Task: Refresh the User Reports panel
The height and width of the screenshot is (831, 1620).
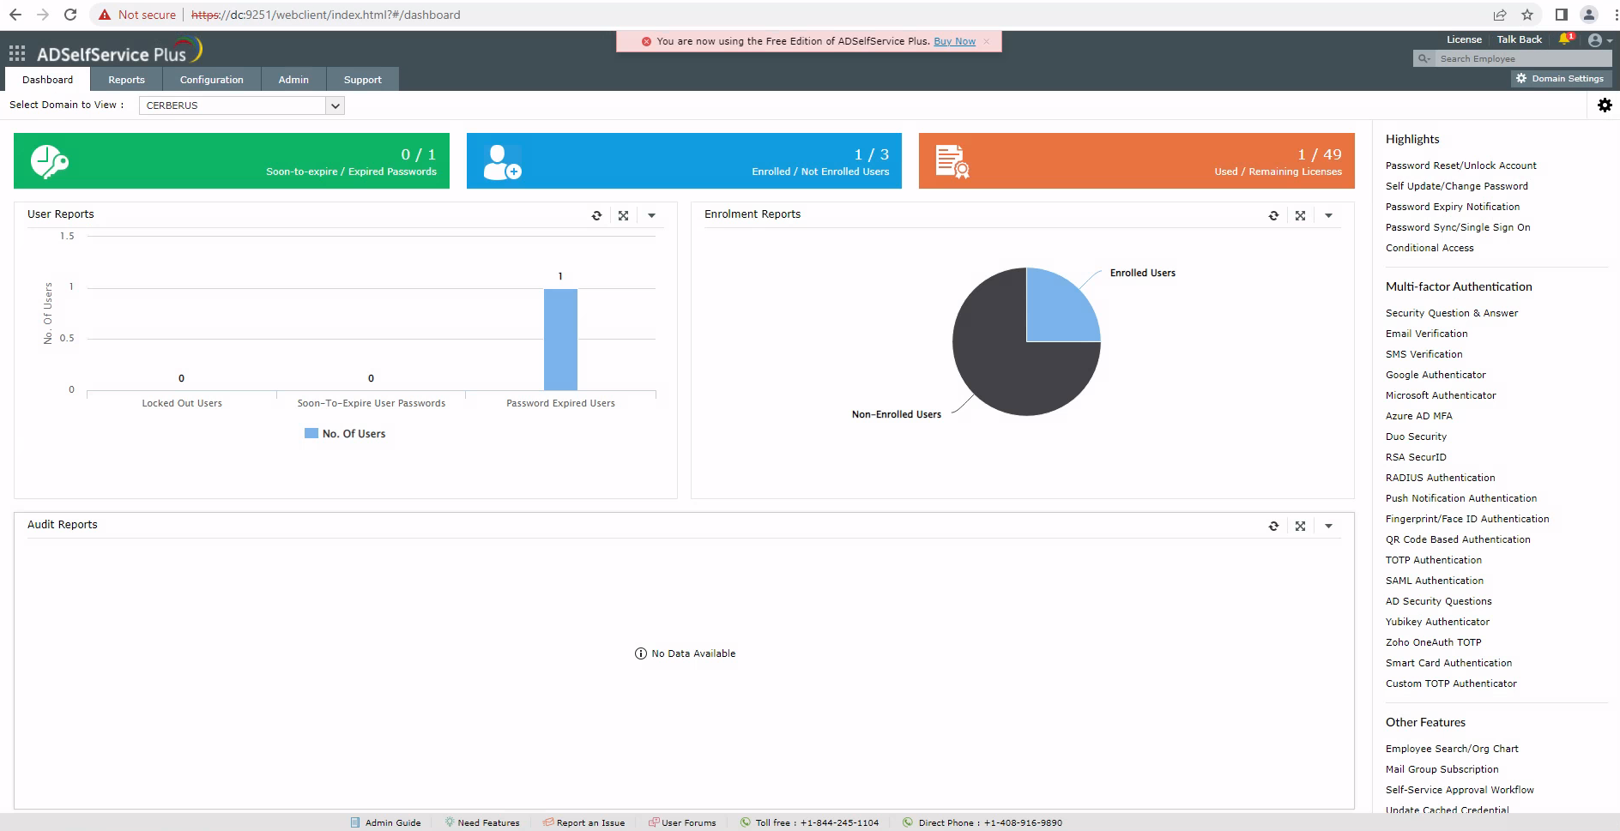Action: pyautogui.click(x=596, y=216)
